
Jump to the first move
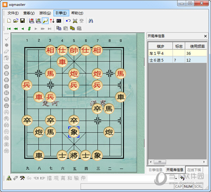9,28
